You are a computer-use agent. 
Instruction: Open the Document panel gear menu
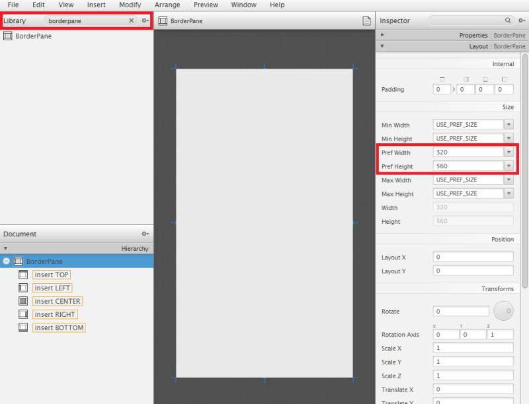[x=145, y=234]
